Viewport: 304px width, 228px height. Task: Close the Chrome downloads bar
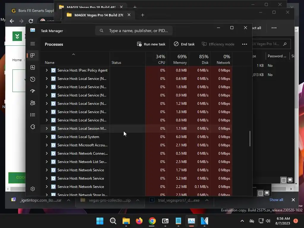click(x=293, y=200)
